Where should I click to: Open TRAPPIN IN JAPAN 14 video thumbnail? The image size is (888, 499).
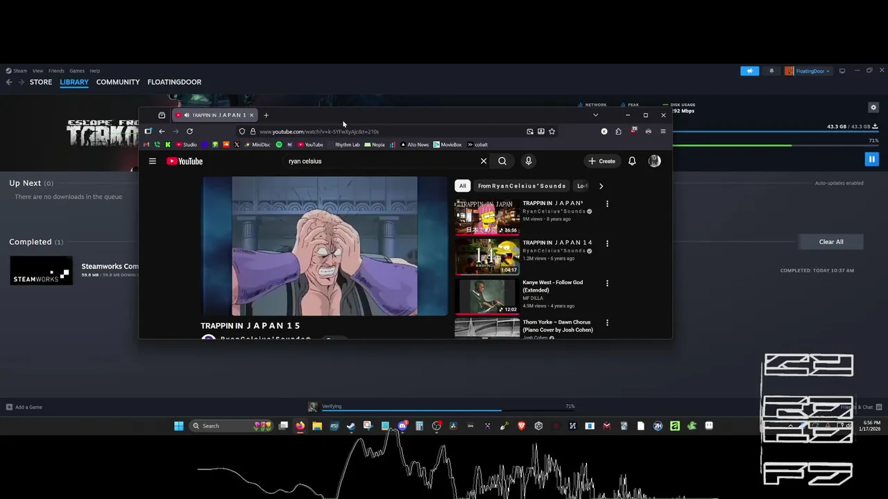(x=487, y=256)
